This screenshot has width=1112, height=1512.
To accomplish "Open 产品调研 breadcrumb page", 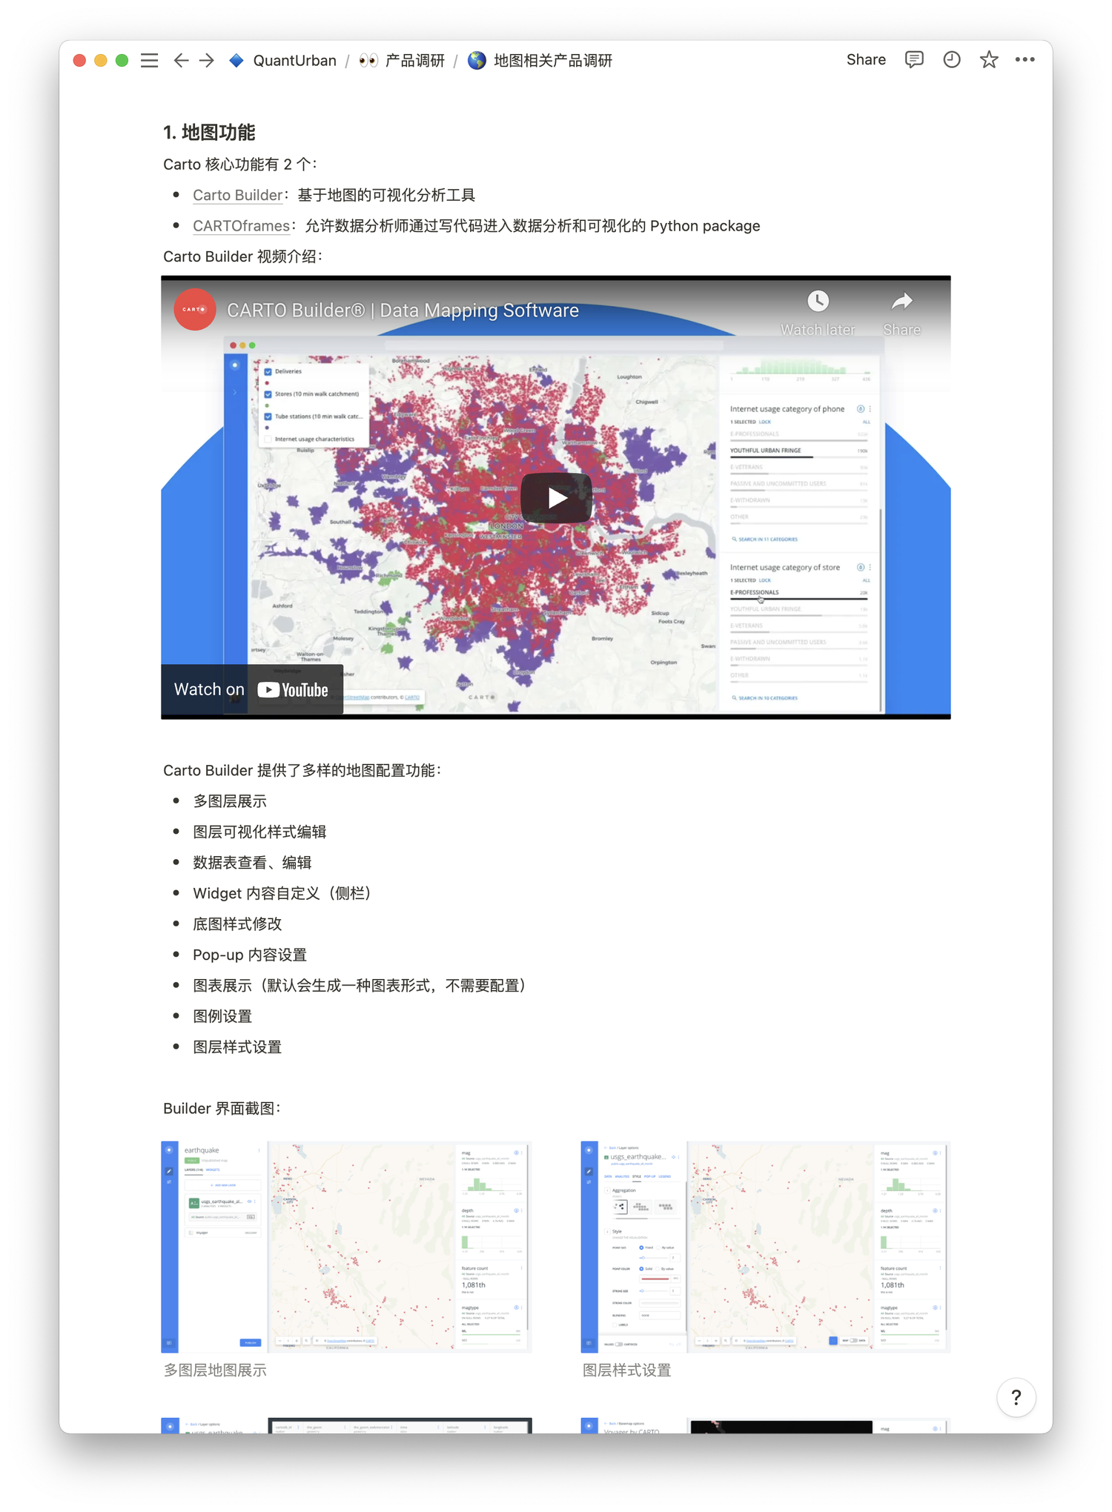I will 402,60.
